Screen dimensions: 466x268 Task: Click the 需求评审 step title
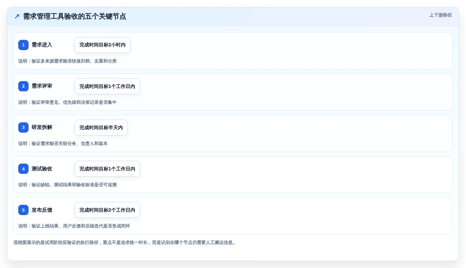pyautogui.click(x=42, y=86)
